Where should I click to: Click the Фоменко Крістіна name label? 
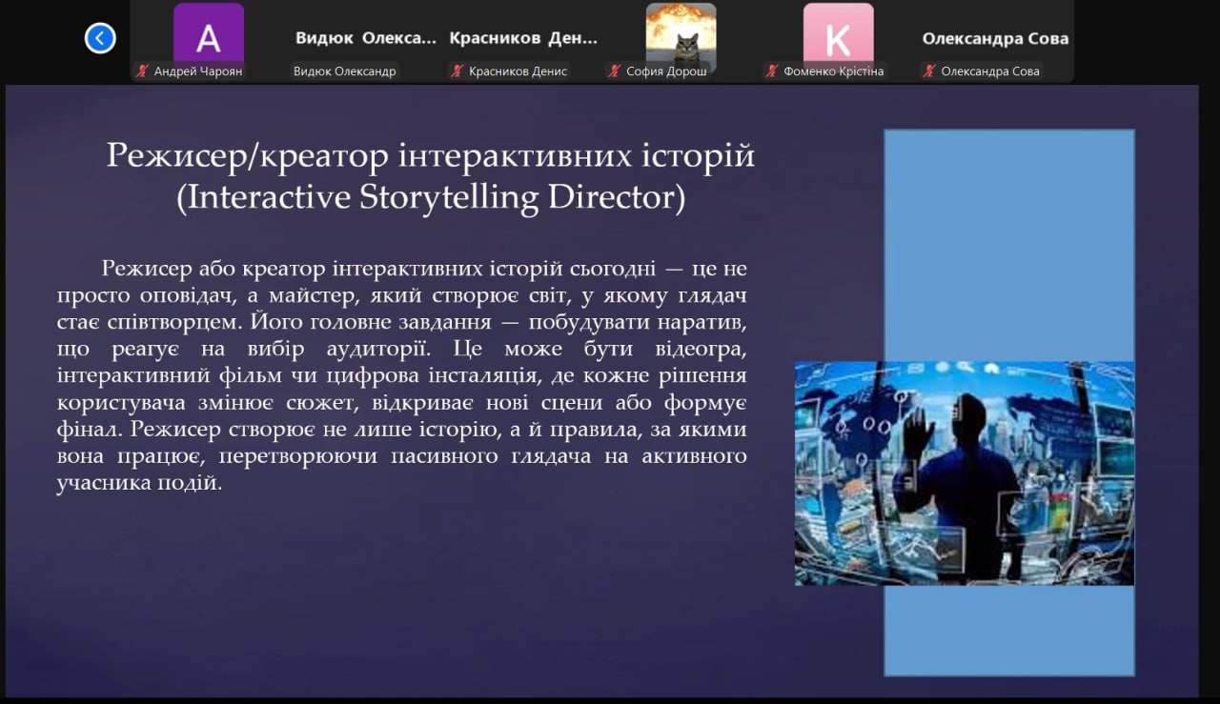[x=832, y=71]
